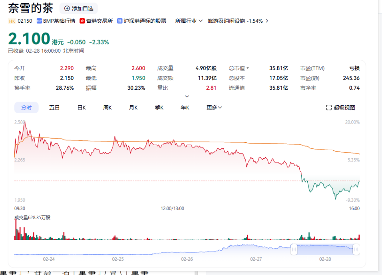Grab right handle of timeline range slider
Screen dimensions: 382x275
356,249
